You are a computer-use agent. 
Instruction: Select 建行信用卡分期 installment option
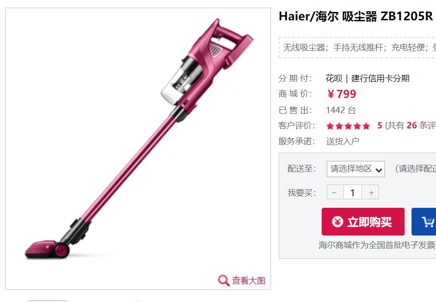[381, 79]
